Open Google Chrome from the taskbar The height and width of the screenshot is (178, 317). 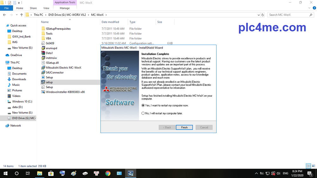[x=108, y=173]
